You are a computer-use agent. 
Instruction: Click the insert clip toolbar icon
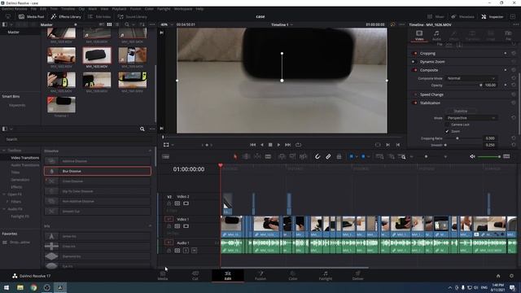(x=282, y=156)
